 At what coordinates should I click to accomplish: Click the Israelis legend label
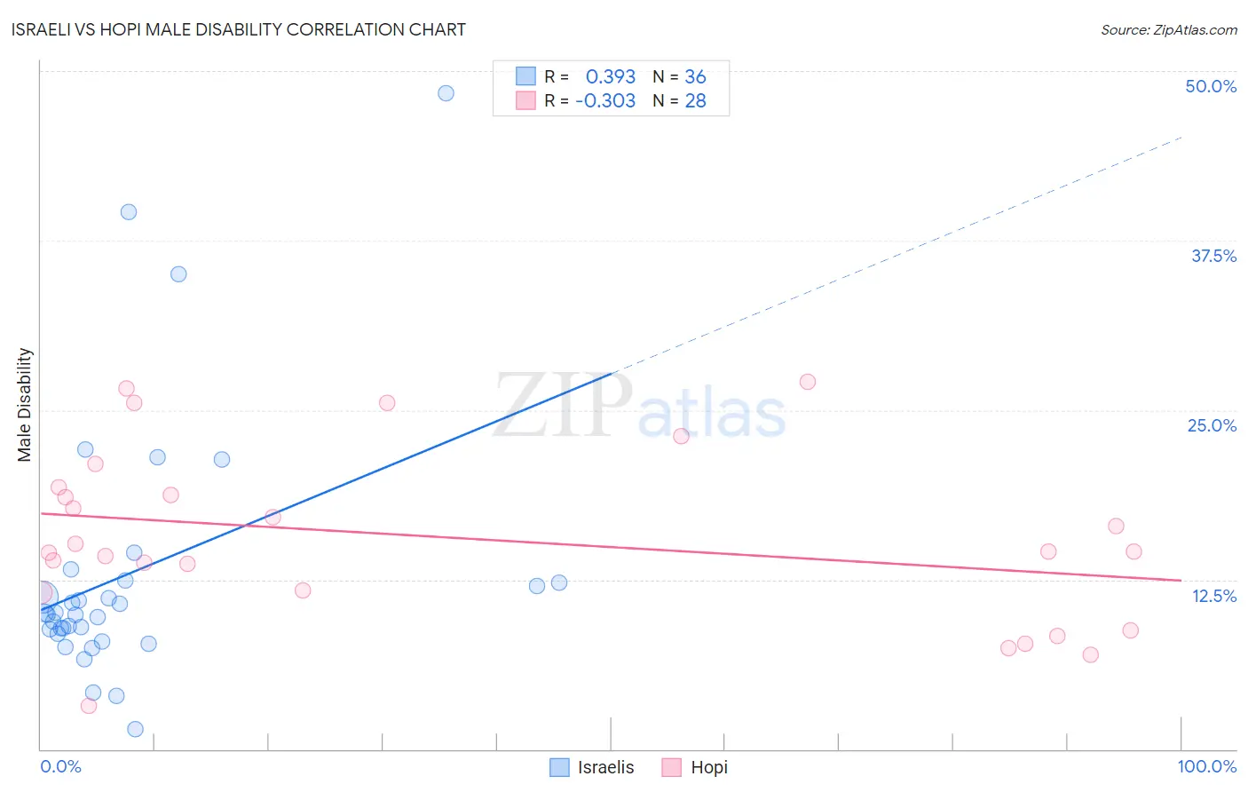click(x=605, y=767)
